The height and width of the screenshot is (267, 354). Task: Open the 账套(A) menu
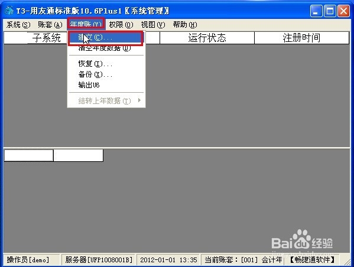click(50, 24)
